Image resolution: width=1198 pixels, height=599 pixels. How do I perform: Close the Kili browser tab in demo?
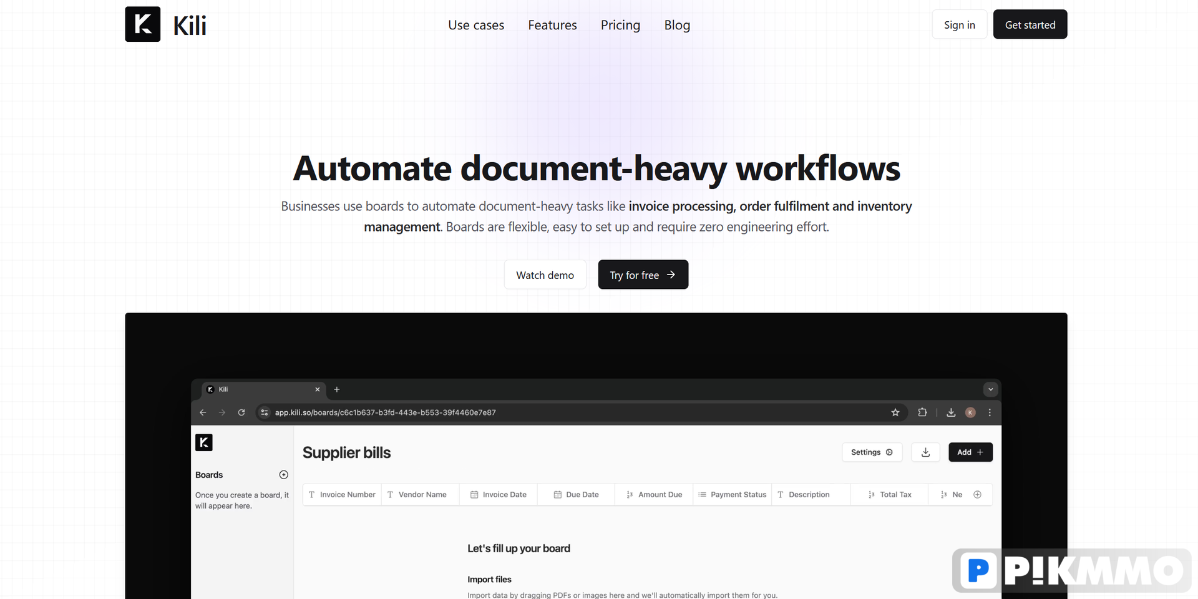coord(317,389)
